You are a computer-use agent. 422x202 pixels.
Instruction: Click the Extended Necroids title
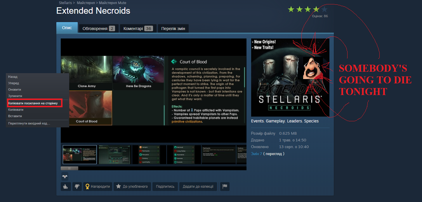(93, 11)
